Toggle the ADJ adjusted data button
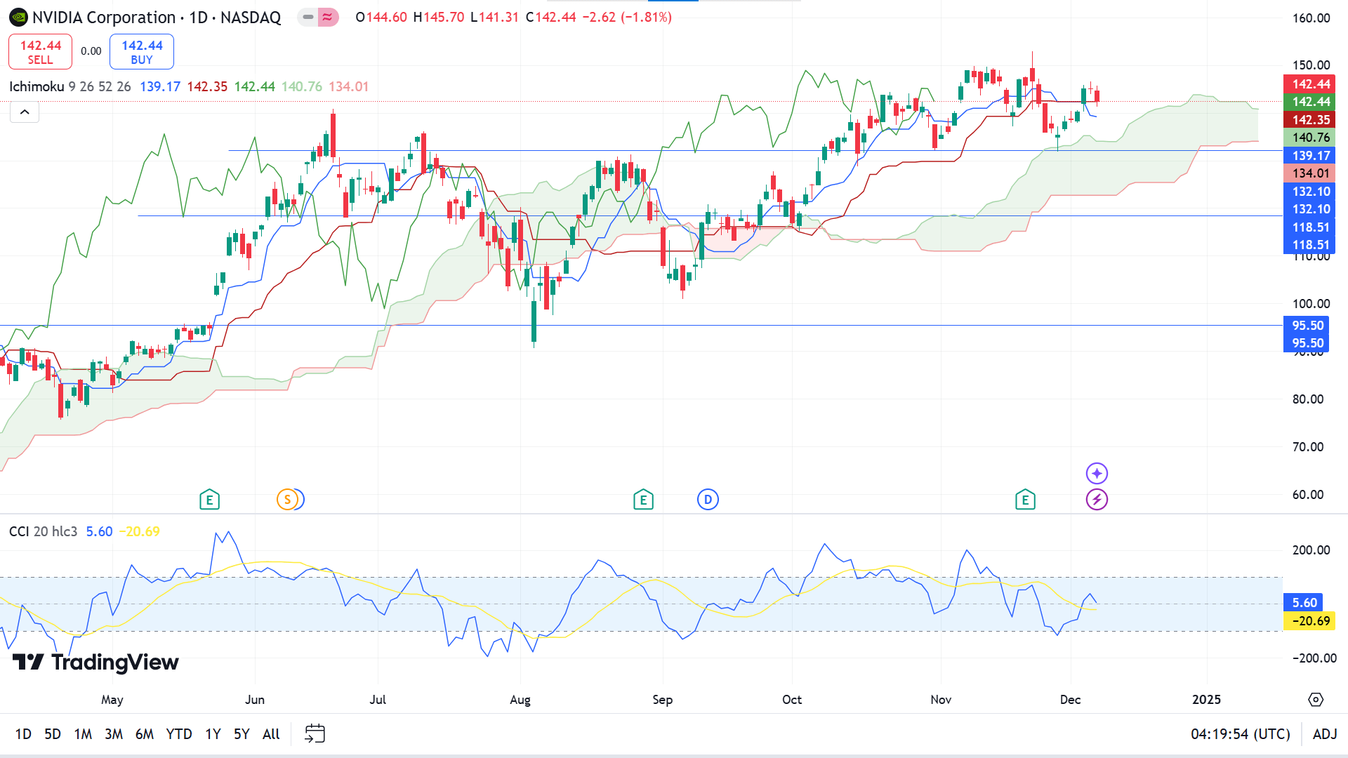 pyautogui.click(x=1325, y=734)
